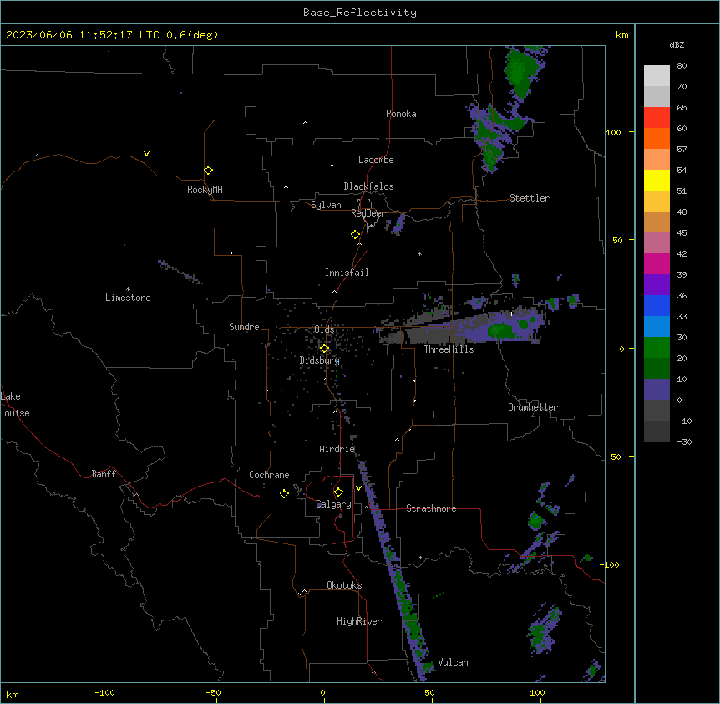Click the yellow swatch in dBZ legend
The height and width of the screenshot is (704, 720).
(657, 180)
